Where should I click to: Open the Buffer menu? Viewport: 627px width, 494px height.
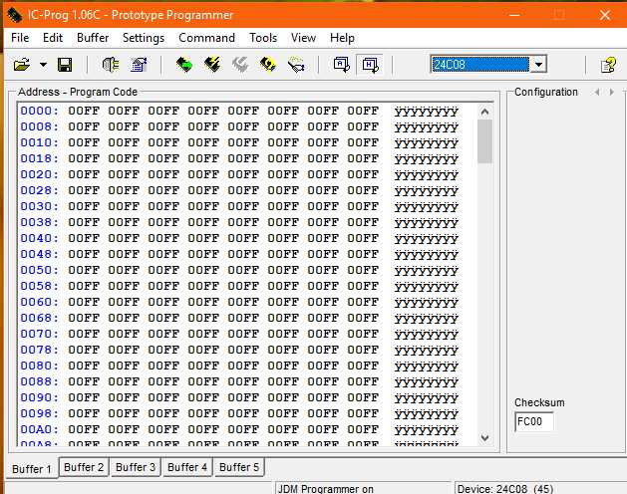tap(93, 38)
